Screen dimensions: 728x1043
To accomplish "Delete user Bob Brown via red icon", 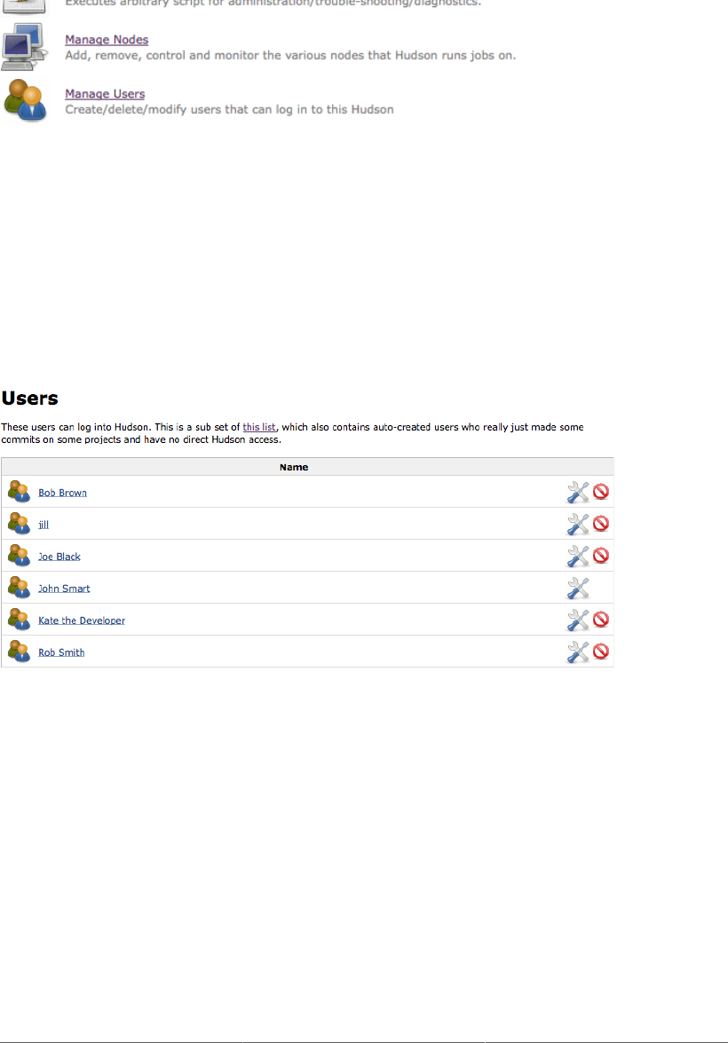I will (601, 492).
